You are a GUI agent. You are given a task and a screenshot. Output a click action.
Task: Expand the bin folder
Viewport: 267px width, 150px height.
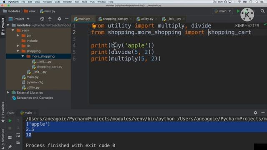18,35
